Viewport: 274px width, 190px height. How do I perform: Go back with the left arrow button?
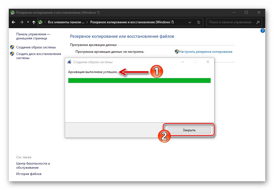coord(13,22)
